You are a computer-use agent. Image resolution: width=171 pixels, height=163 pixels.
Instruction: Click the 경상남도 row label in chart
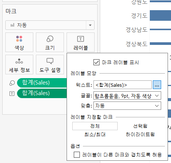coord(137,30)
